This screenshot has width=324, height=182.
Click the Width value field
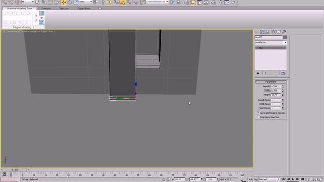(276, 90)
